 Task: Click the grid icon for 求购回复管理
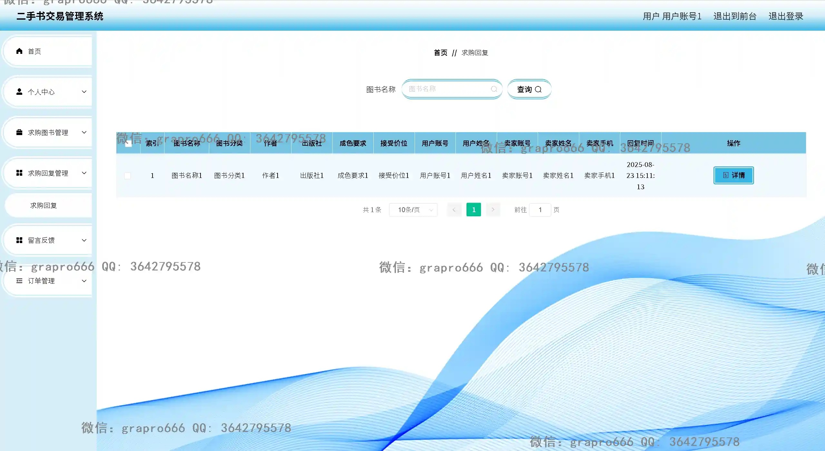click(x=19, y=173)
